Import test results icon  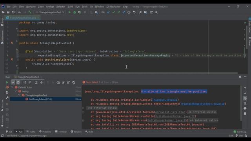[63, 82]
